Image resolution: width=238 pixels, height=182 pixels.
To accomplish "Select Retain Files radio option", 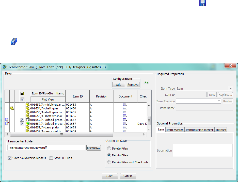I will click(x=109, y=155).
